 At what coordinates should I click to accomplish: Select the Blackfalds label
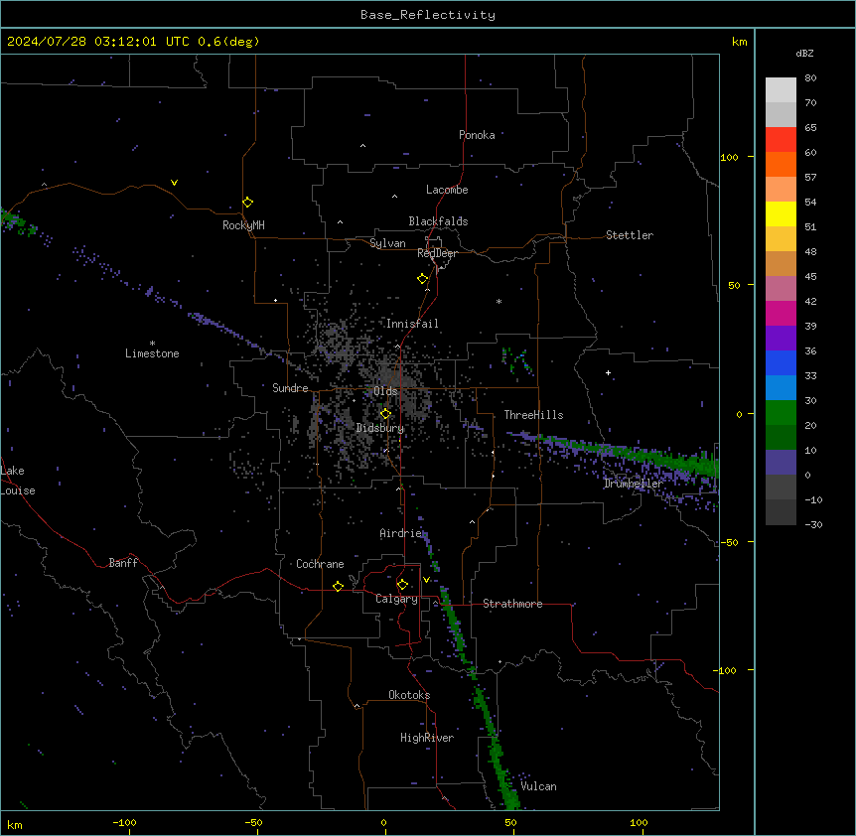pyautogui.click(x=438, y=221)
